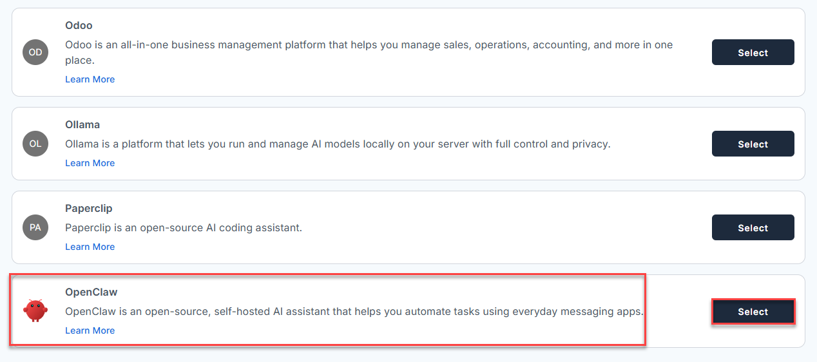The image size is (817, 362).
Task: Click the Ollama card title
Action: click(82, 124)
